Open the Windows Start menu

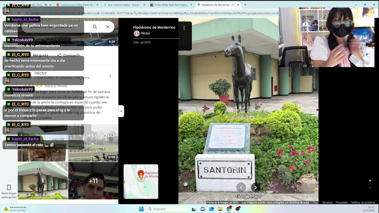pos(141,209)
